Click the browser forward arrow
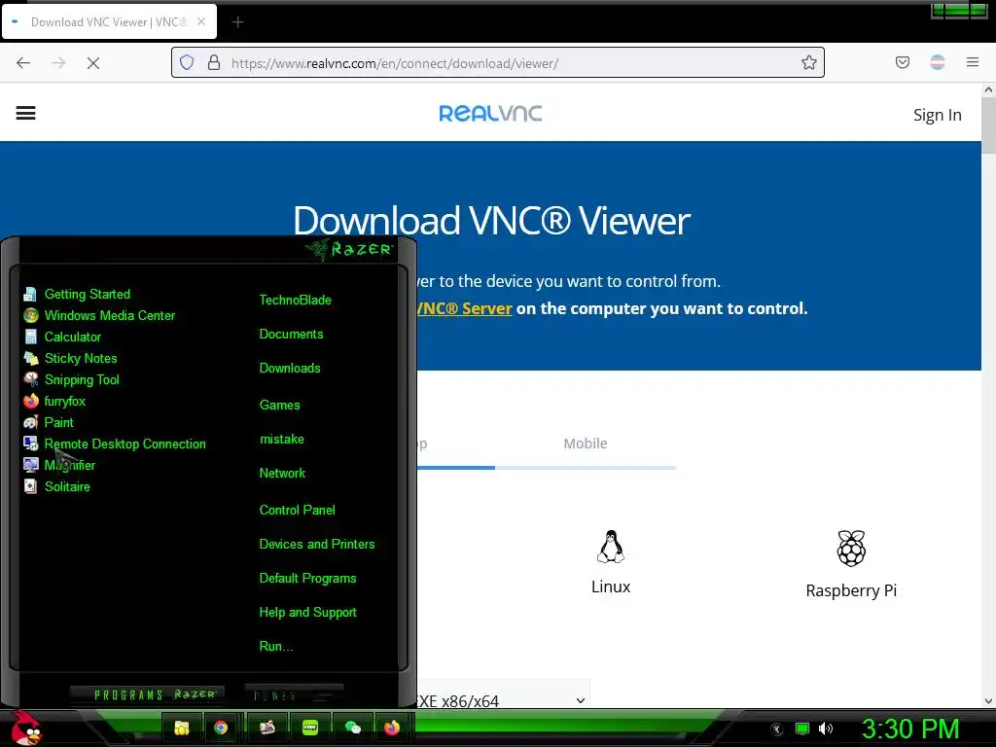The width and height of the screenshot is (996, 747). click(58, 63)
